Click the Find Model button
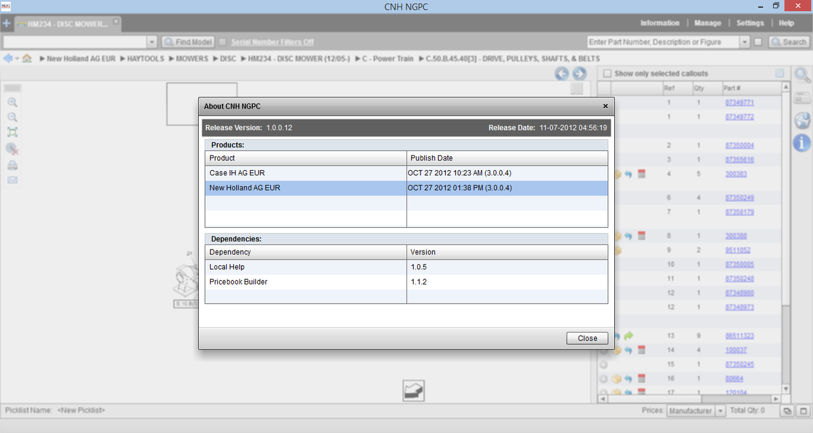This screenshot has height=433, width=813. click(188, 42)
